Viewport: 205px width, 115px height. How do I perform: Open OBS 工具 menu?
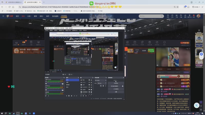pyautogui.click(x=80, y=30)
